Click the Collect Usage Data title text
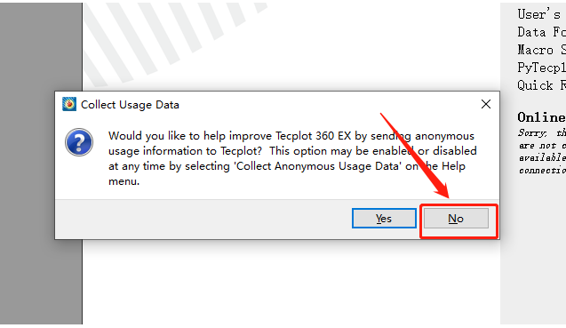 pyautogui.click(x=130, y=105)
